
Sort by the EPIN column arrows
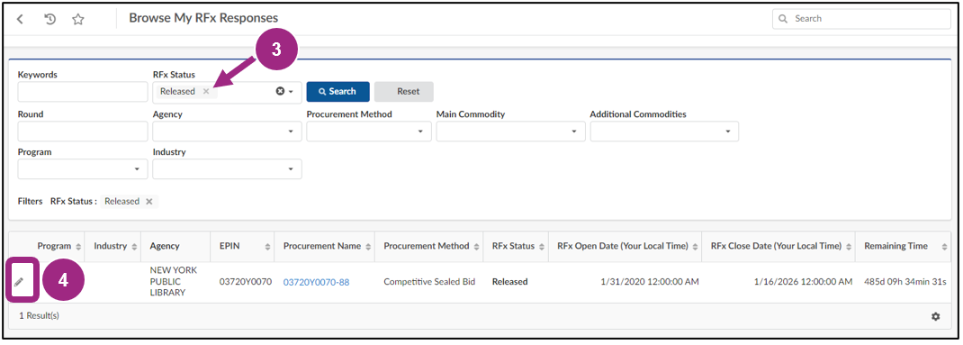pyautogui.click(x=267, y=246)
